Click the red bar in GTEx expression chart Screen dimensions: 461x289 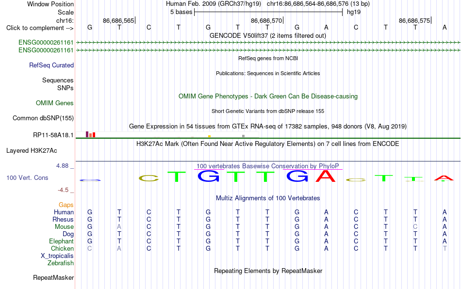[x=94, y=135]
